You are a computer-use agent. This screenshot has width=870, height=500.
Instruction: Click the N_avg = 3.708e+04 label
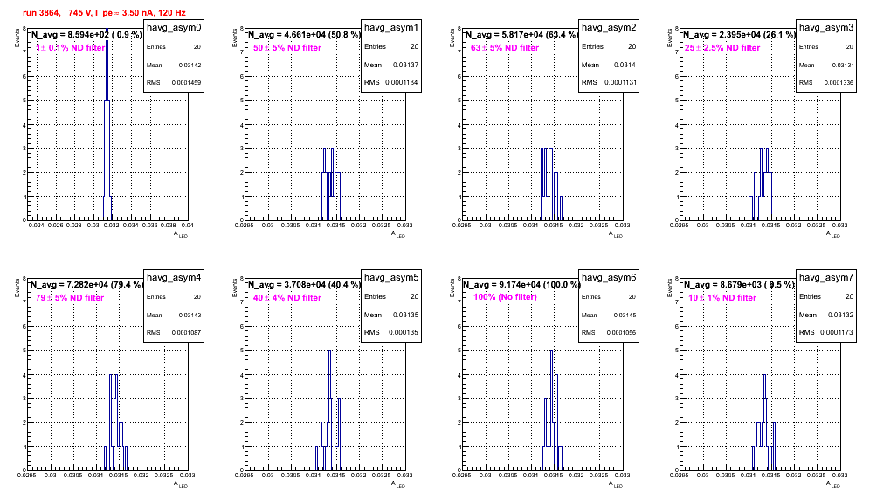point(303,285)
